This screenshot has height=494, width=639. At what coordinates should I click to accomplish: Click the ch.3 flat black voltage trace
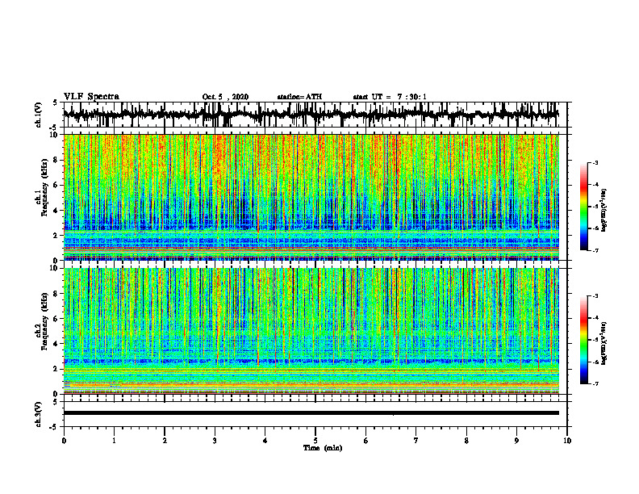[x=311, y=413]
